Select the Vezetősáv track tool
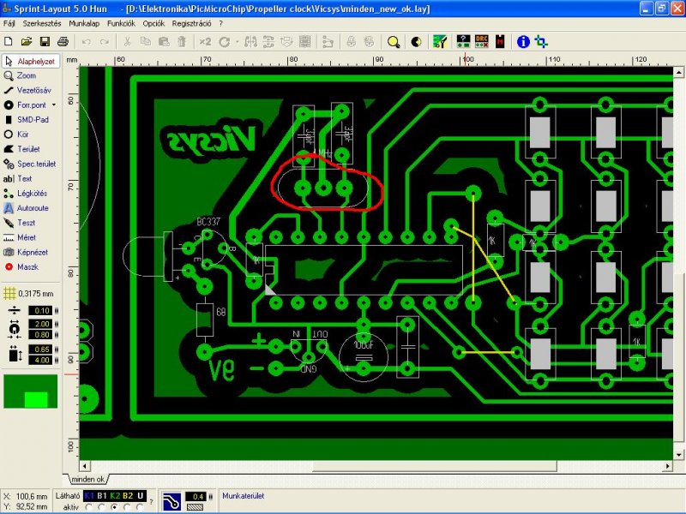 (x=30, y=90)
